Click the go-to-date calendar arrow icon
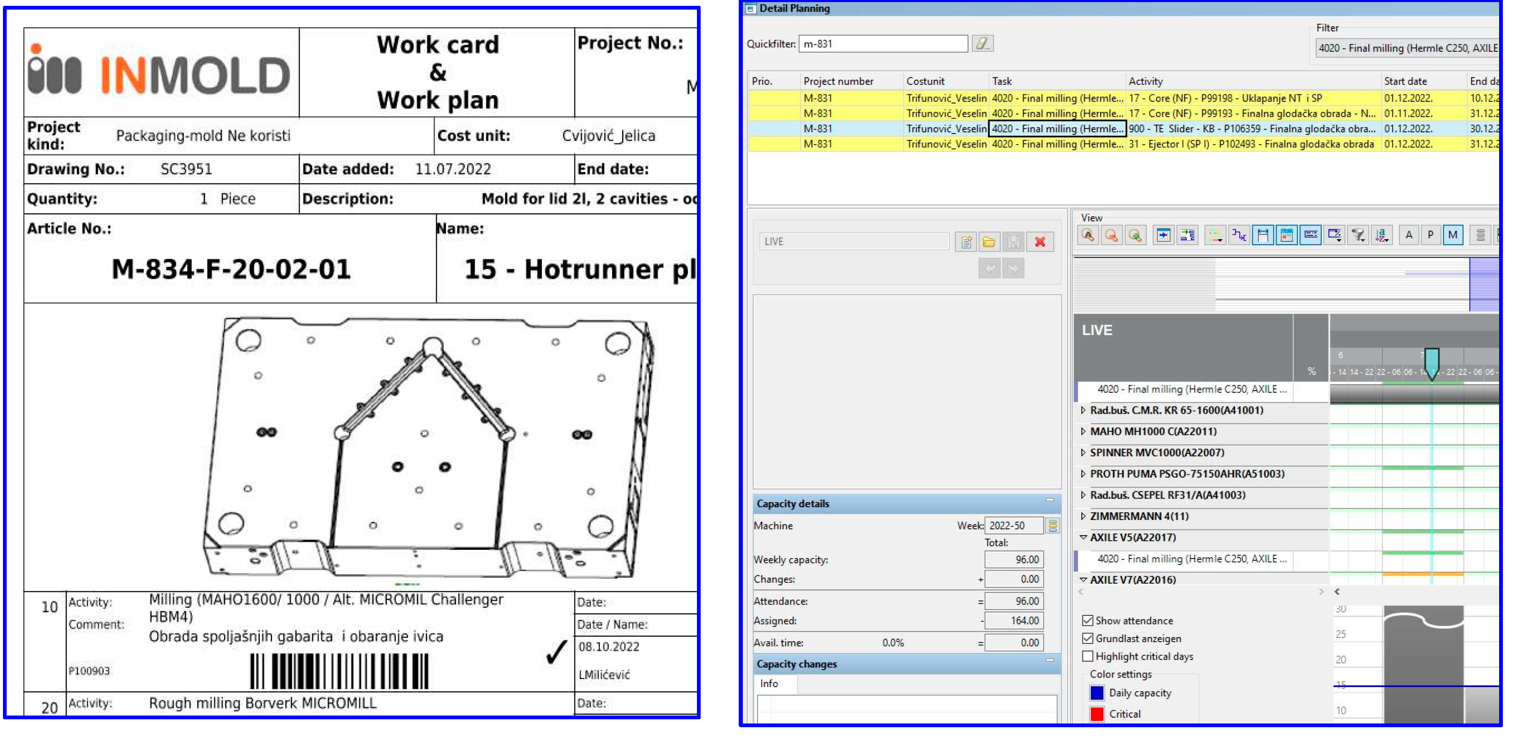Screen dimensions: 1520x741 [x=1163, y=236]
